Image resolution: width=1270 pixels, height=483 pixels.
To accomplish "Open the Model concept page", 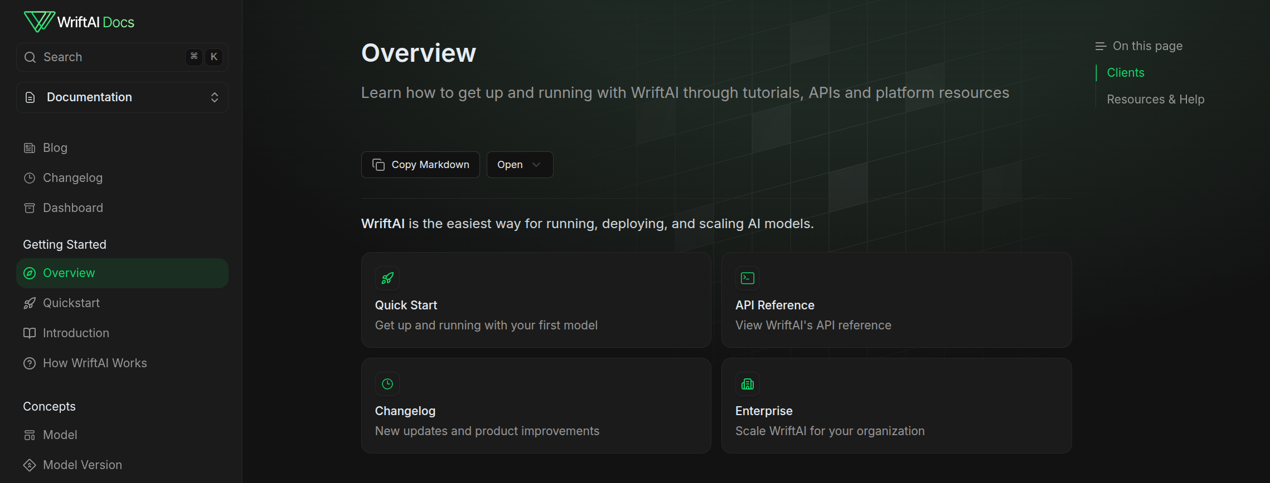I will (122, 435).
